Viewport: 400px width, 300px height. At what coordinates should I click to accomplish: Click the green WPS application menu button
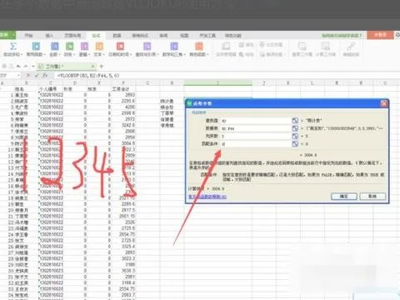(7, 35)
